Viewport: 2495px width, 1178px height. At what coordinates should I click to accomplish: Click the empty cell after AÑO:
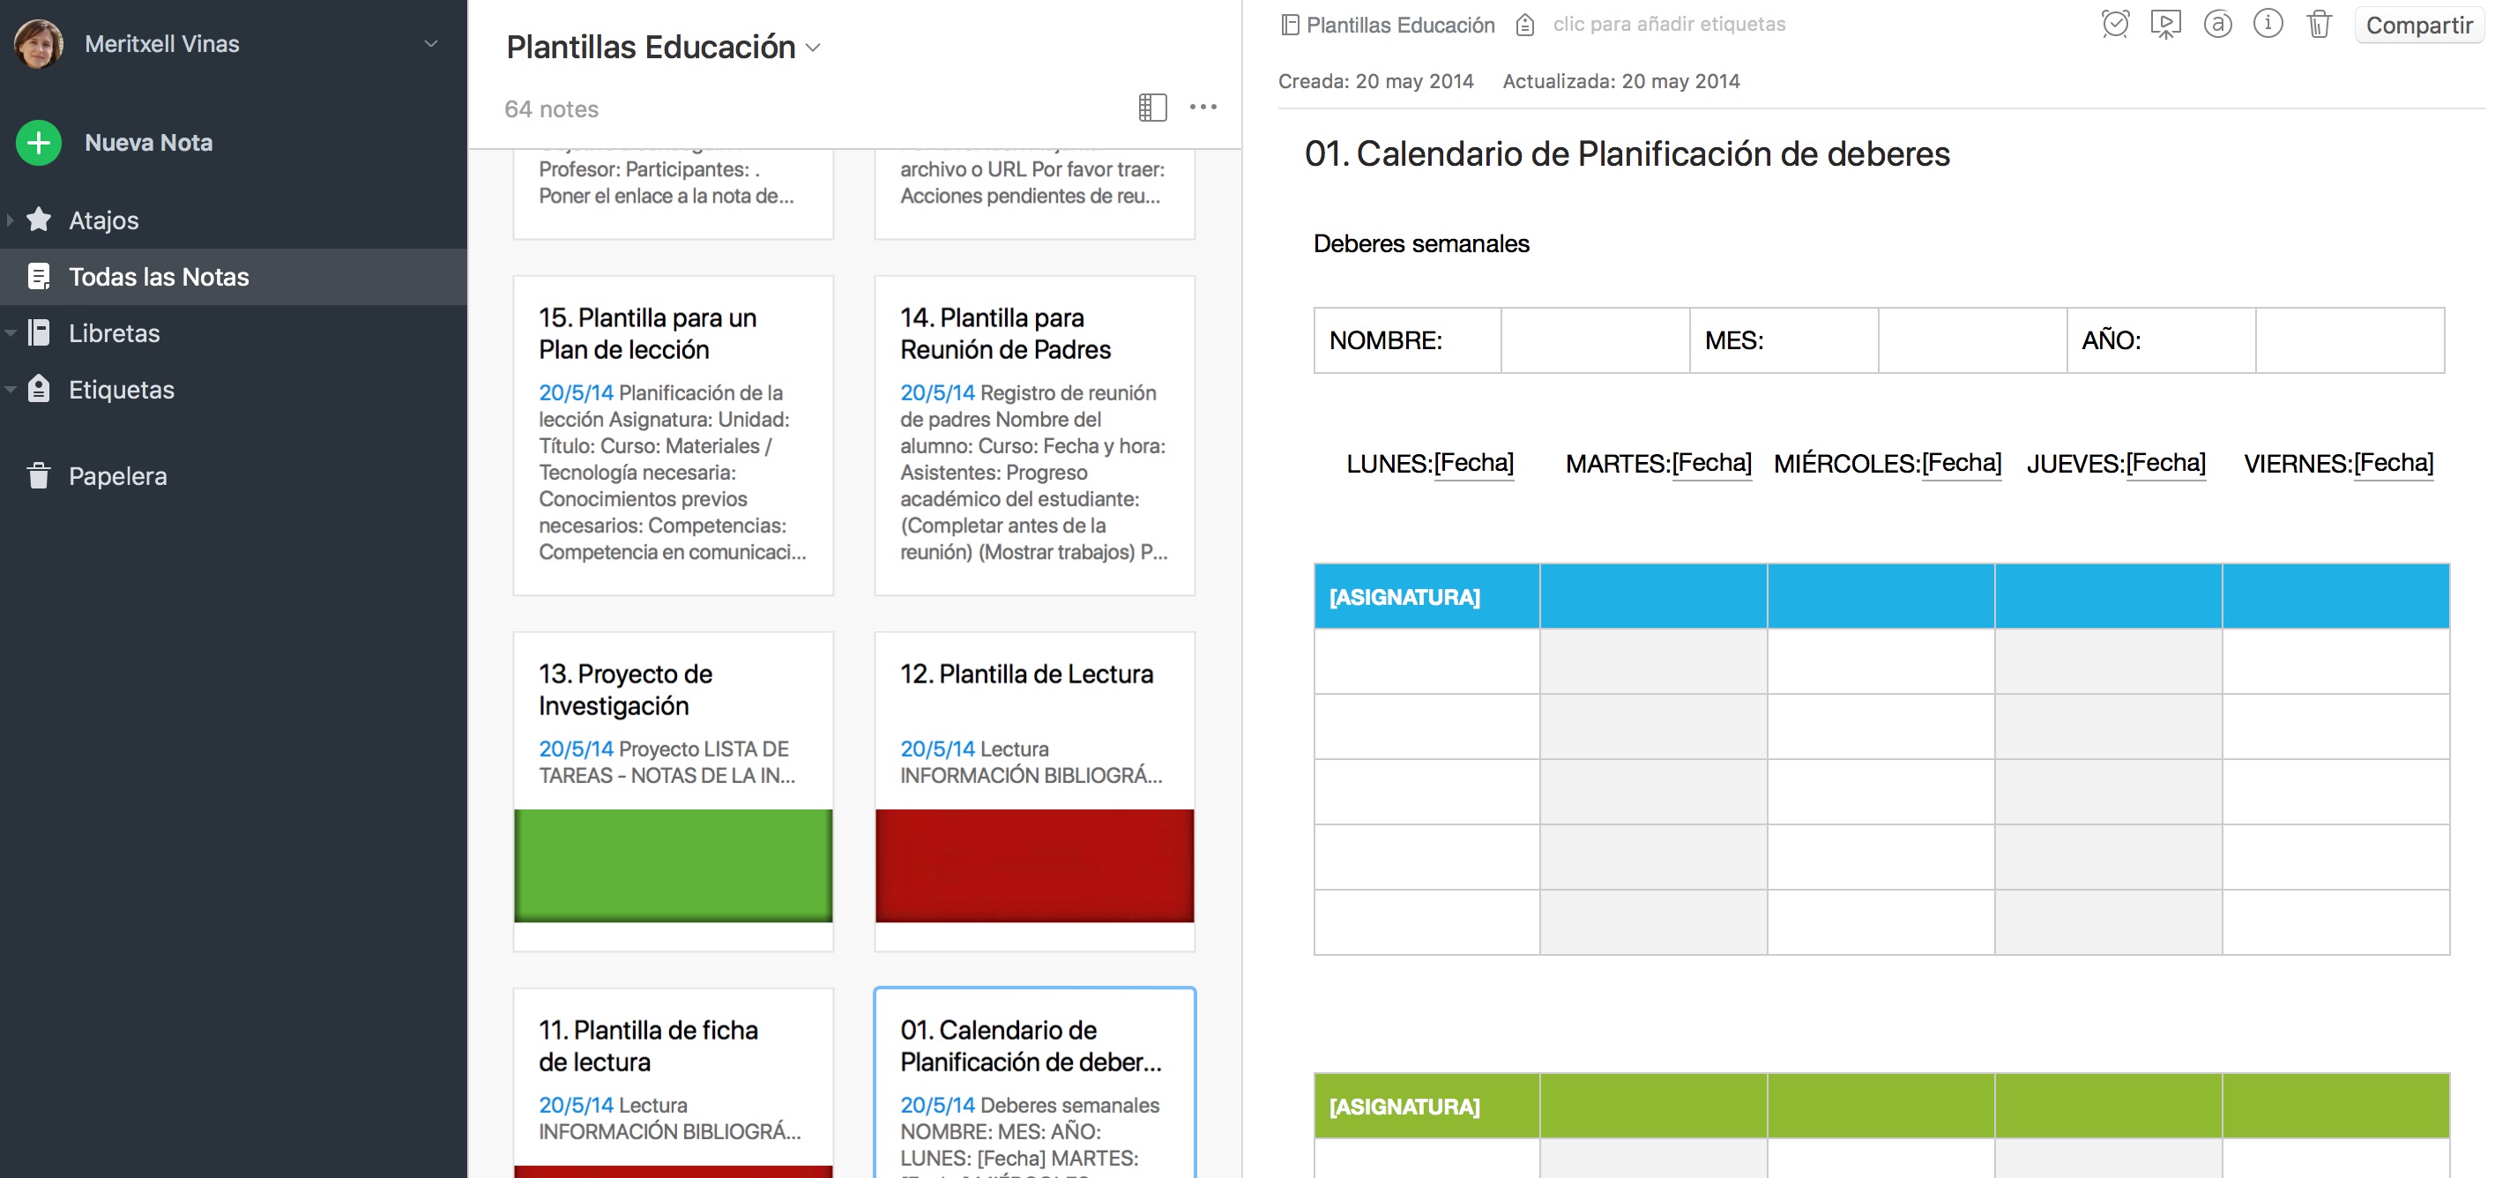tap(2350, 340)
